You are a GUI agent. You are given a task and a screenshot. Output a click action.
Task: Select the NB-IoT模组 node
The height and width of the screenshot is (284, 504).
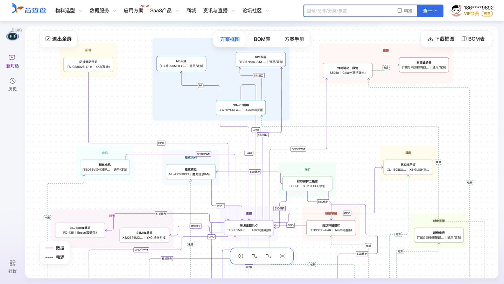pos(241,107)
